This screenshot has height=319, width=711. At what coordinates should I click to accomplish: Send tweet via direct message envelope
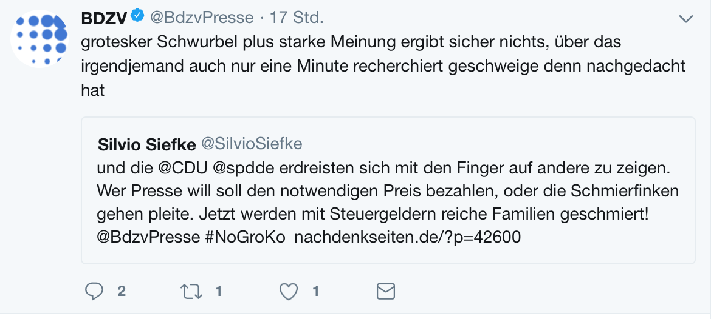coord(386,291)
